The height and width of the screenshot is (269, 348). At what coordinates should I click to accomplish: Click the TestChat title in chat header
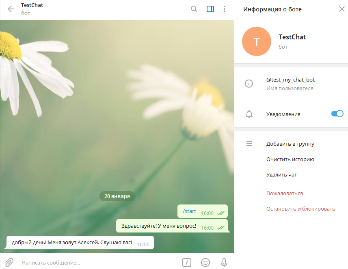click(x=32, y=5)
